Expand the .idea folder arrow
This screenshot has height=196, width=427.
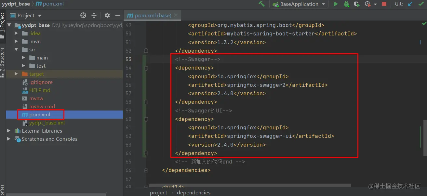16,33
